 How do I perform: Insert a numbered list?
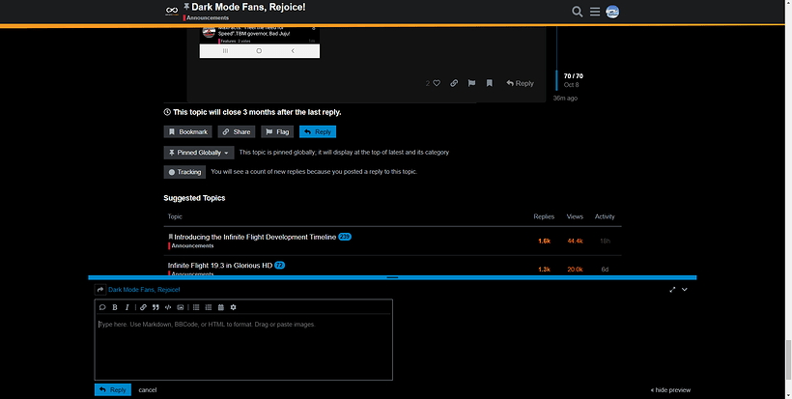click(208, 307)
